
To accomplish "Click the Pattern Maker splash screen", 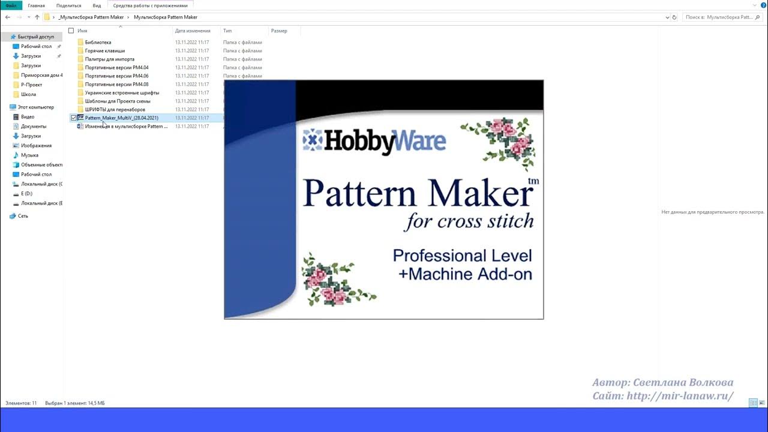I will [x=384, y=199].
